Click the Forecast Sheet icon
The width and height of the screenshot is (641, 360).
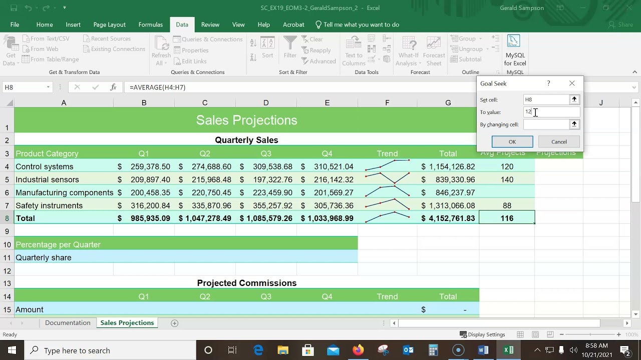click(434, 43)
